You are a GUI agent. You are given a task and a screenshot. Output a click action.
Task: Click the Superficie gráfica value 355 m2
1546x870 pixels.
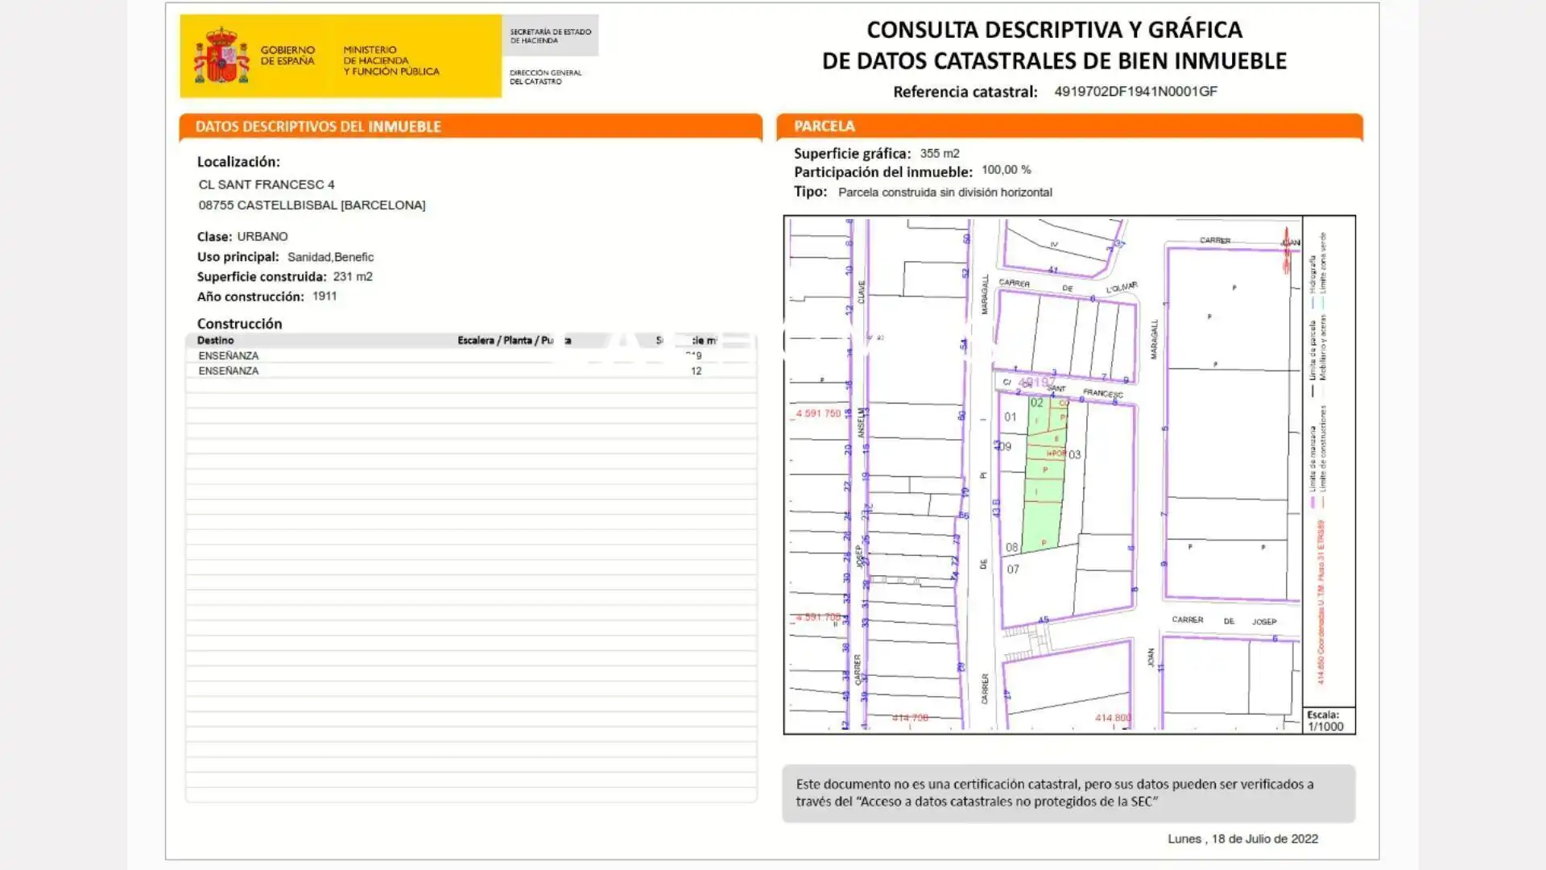940,153
